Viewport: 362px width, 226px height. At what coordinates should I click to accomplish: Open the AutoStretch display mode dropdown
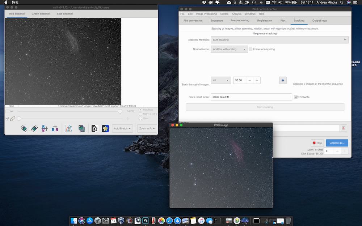(123, 128)
